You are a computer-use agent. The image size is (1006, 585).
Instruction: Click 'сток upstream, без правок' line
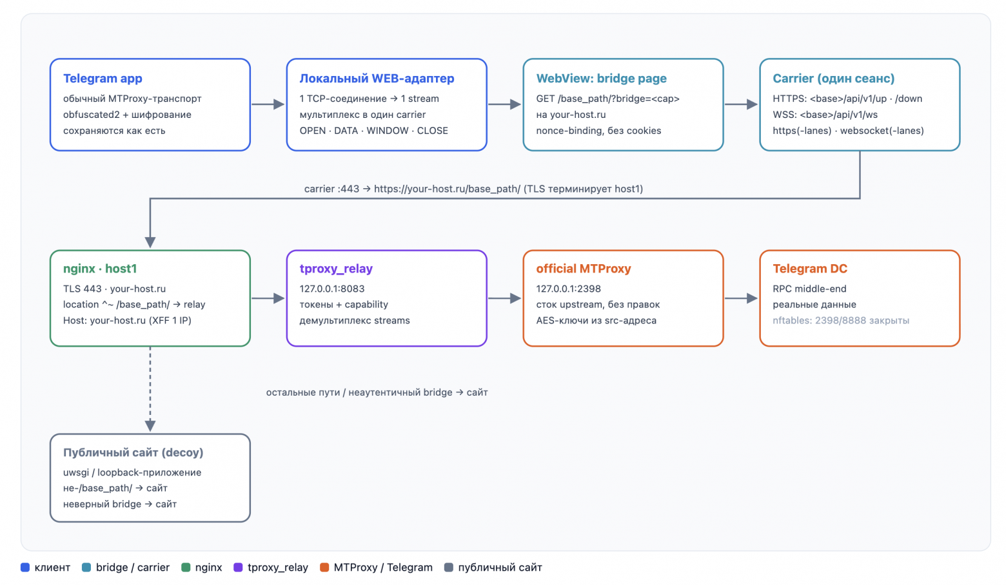pyautogui.click(x=598, y=305)
